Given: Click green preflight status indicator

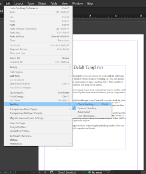Looking at the screenshot, I should [x=89, y=172].
